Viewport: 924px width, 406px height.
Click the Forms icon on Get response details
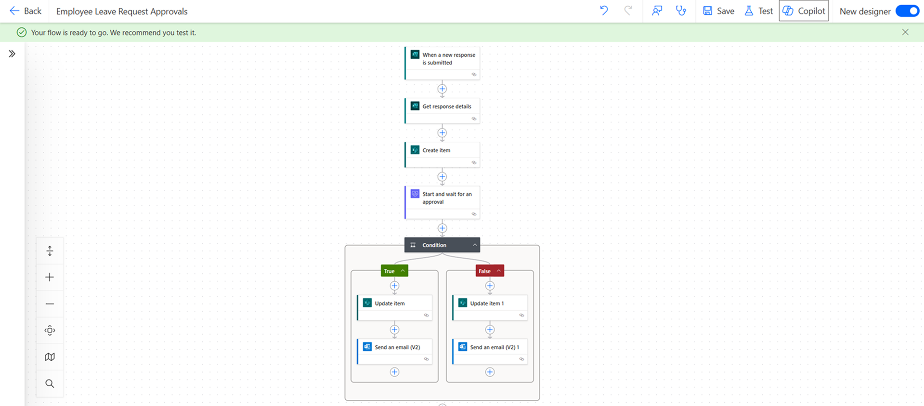[x=415, y=106]
